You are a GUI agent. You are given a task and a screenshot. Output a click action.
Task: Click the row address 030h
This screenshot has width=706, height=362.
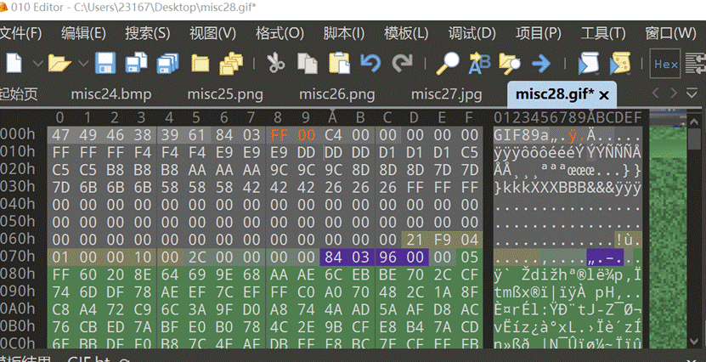click(x=18, y=186)
